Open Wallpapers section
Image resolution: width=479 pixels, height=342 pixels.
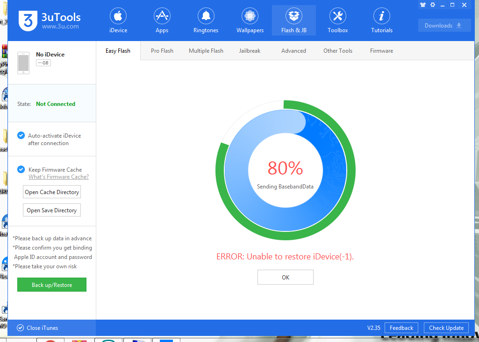[250, 21]
